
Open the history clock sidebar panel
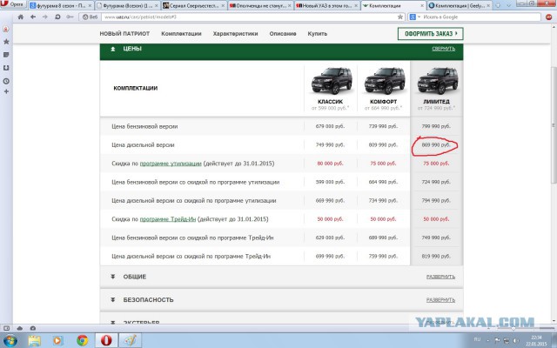coord(6,81)
